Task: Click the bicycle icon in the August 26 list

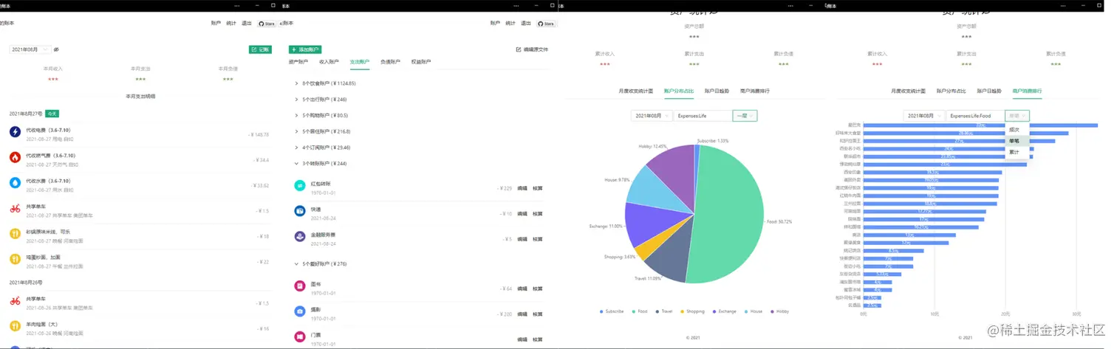Action: pyautogui.click(x=15, y=300)
